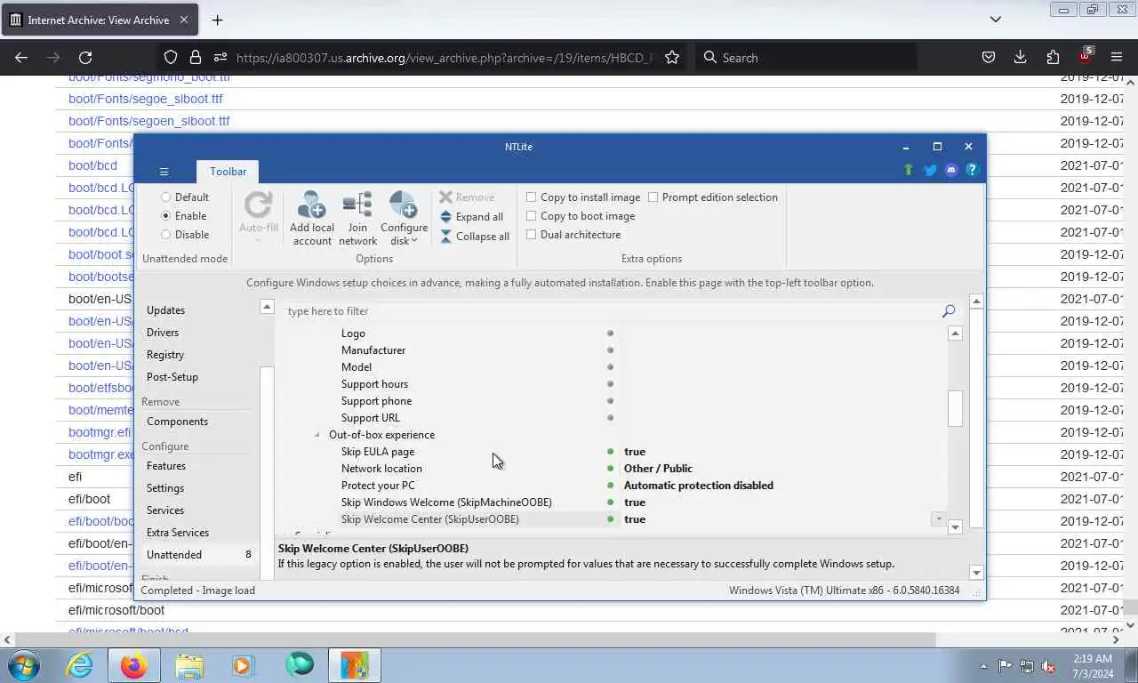Select Enable unattended mode
This screenshot has width=1138, height=683.
[183, 216]
